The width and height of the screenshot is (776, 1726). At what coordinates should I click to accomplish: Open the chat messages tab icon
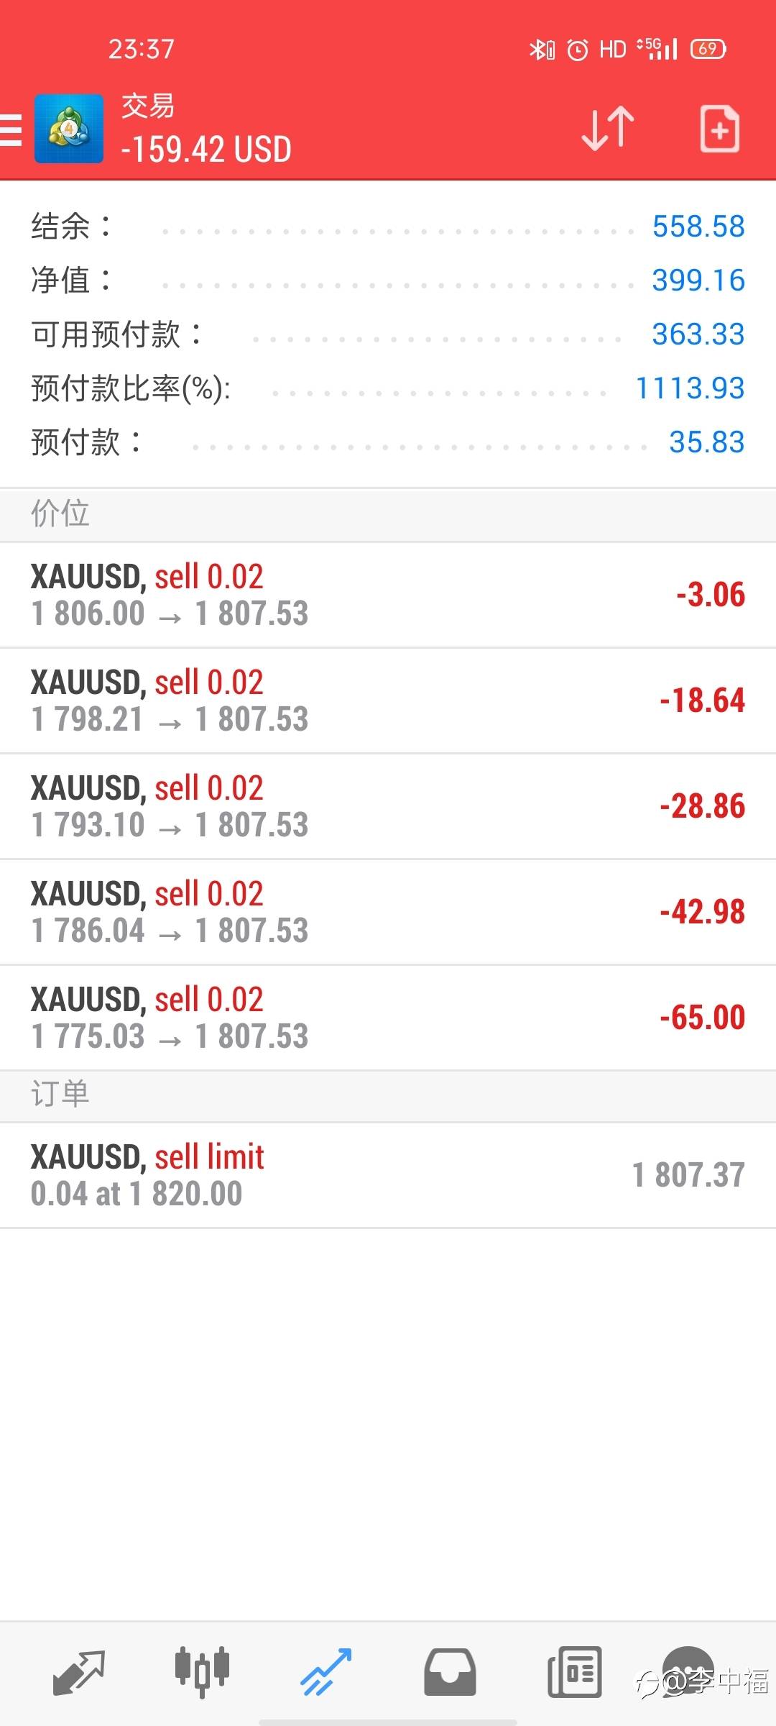coord(688,1670)
